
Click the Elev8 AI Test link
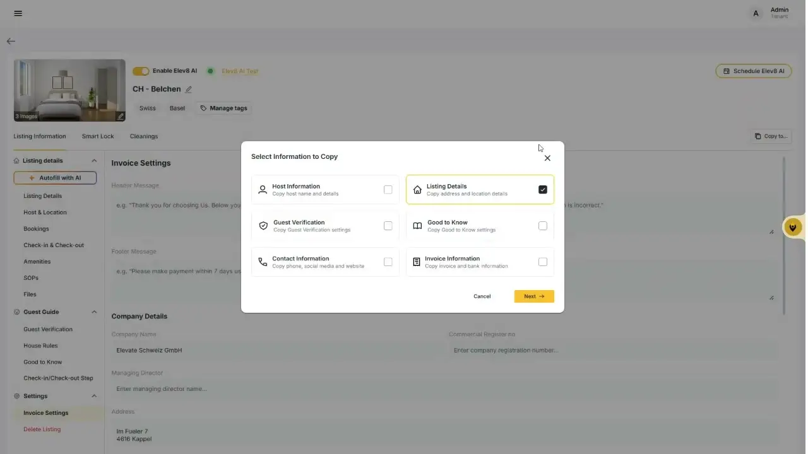240,71
